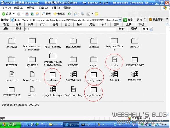Select the 1.vbs script file icon
This screenshot has width=170, height=128.
[114, 59]
